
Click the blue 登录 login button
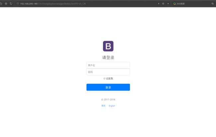click(x=108, y=87)
